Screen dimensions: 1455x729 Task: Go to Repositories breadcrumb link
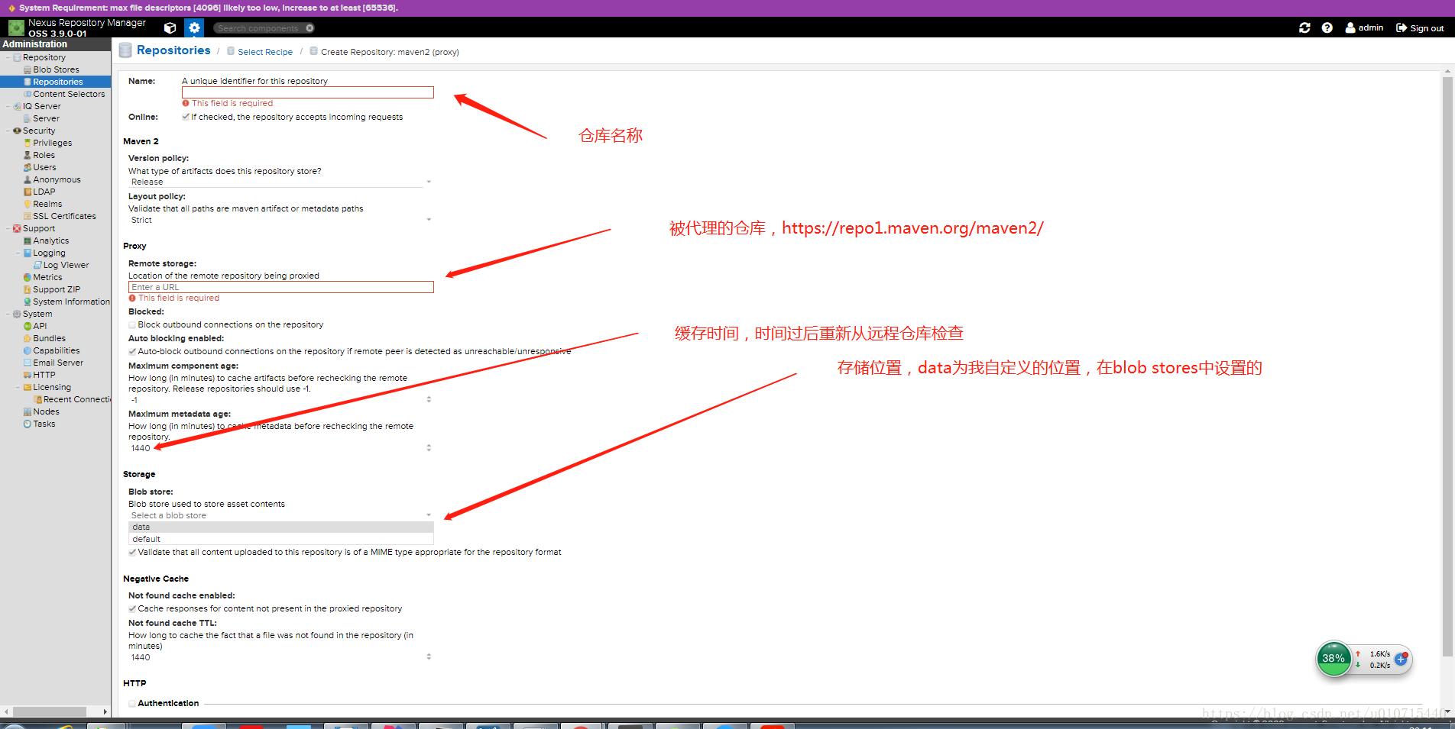pos(173,50)
